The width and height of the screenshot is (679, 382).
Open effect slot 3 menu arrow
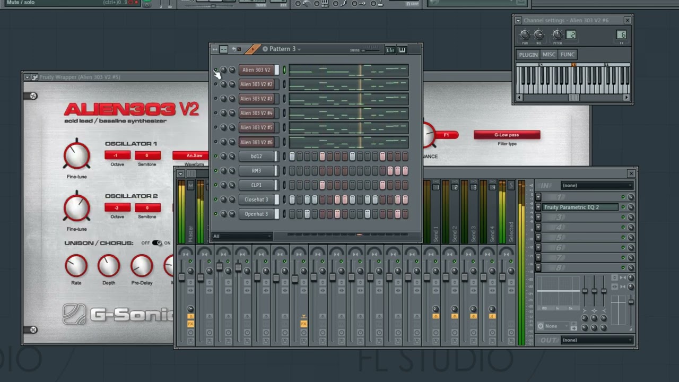(x=538, y=218)
